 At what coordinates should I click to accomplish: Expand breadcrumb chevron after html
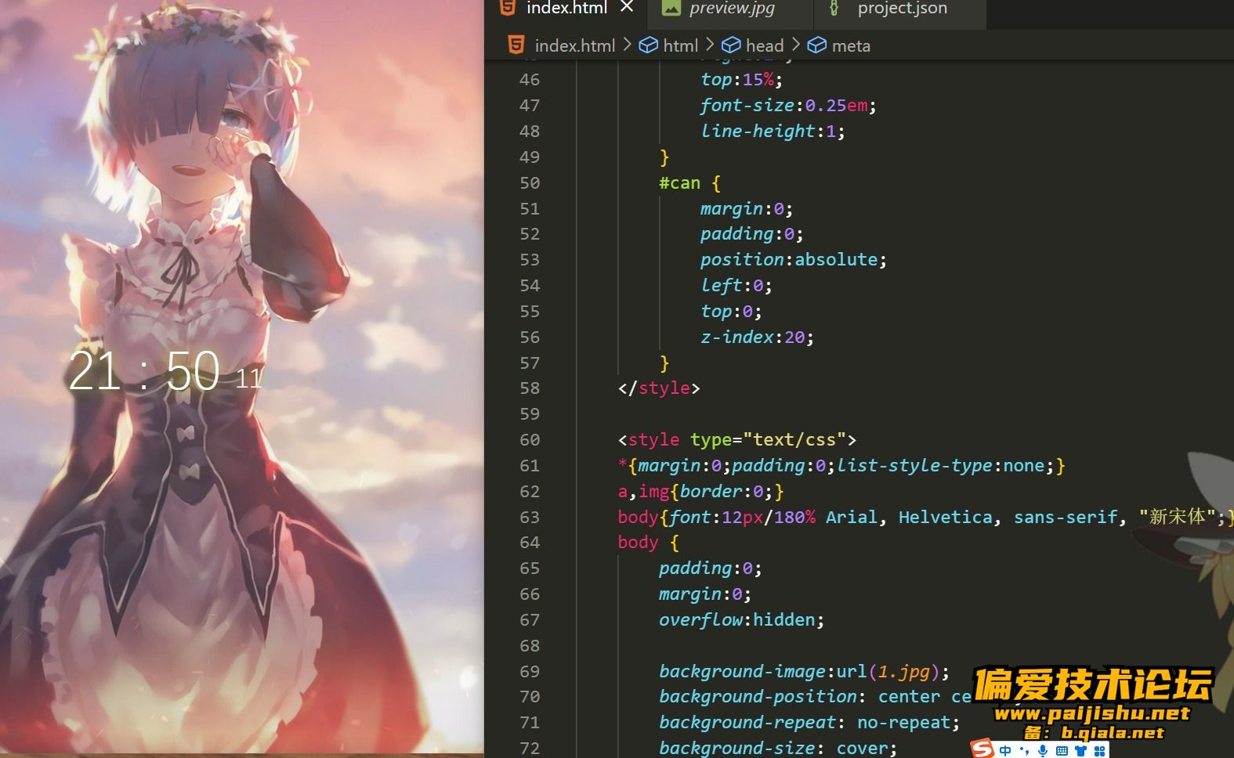click(710, 45)
